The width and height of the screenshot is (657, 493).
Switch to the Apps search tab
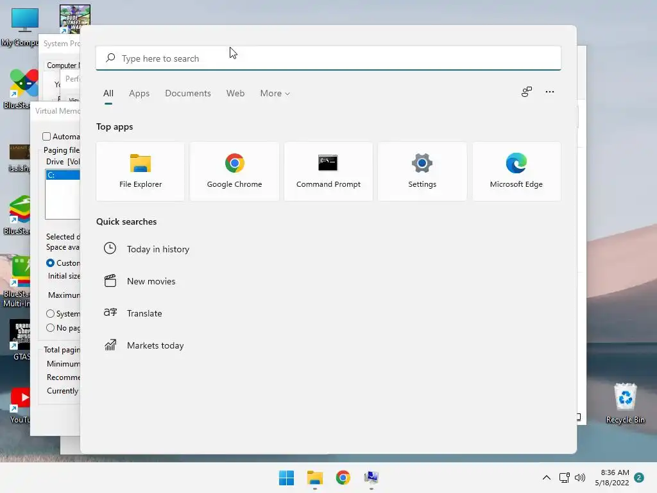(x=139, y=93)
